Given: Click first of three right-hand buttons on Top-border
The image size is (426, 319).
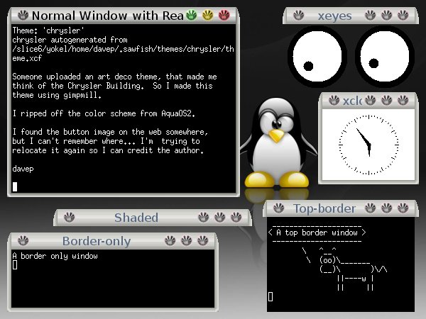Looking at the screenshot, I should 371,208.
